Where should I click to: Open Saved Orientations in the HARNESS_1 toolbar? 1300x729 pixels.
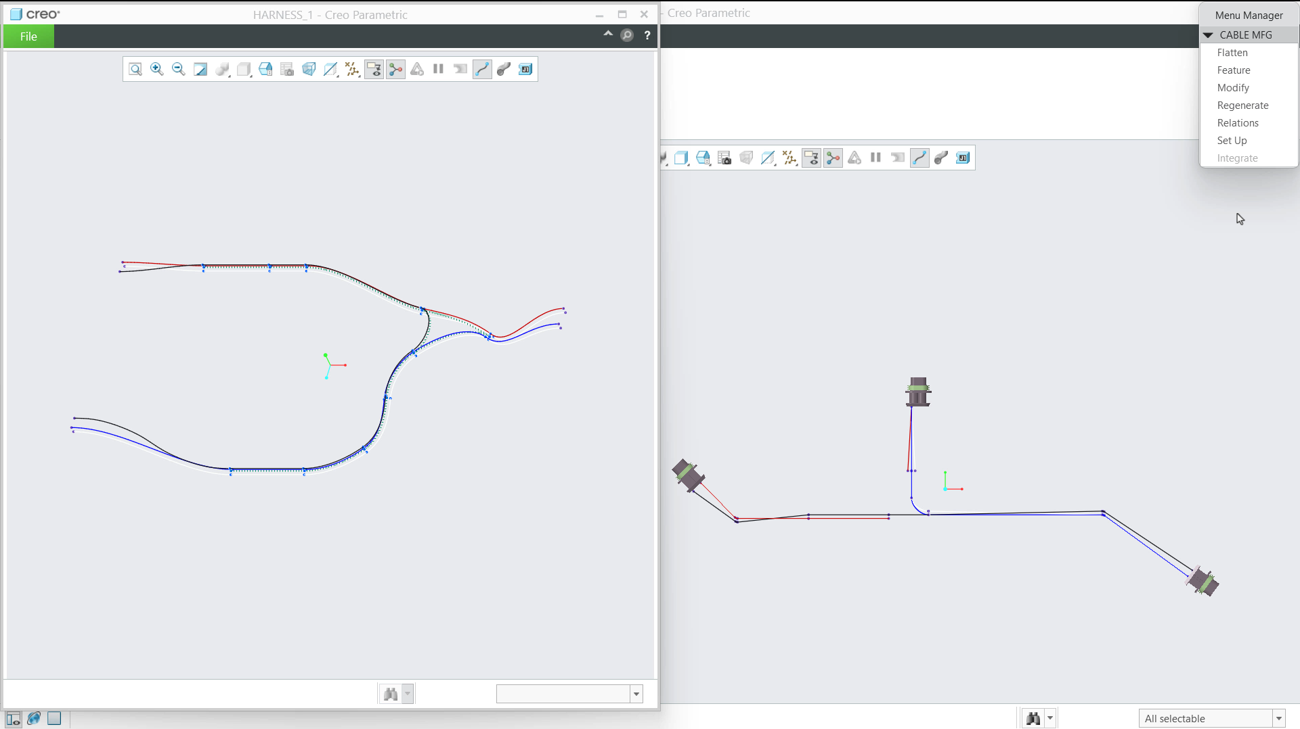[x=265, y=69]
